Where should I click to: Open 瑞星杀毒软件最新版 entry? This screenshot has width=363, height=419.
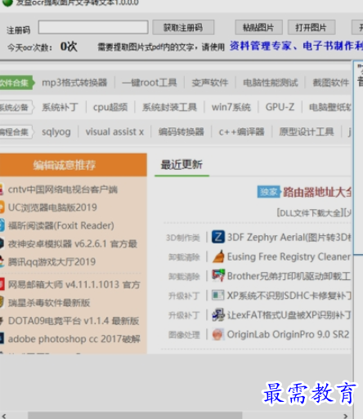[x=49, y=303]
